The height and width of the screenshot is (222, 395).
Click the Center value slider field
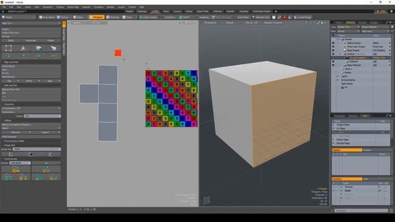pos(42,116)
